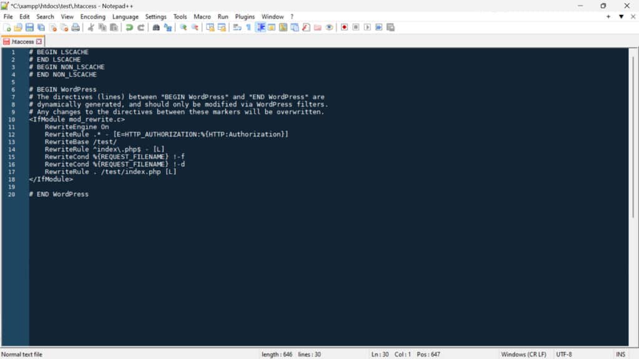Start recording a macro
This screenshot has height=359, width=639.
click(344, 27)
